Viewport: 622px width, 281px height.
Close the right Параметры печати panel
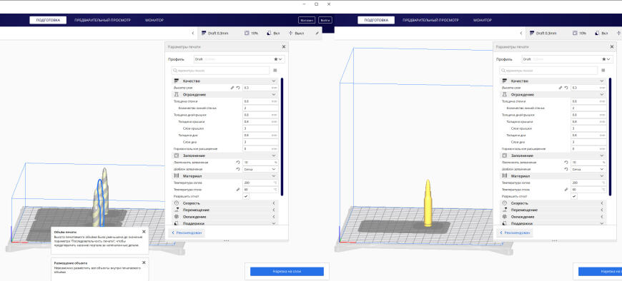612,46
